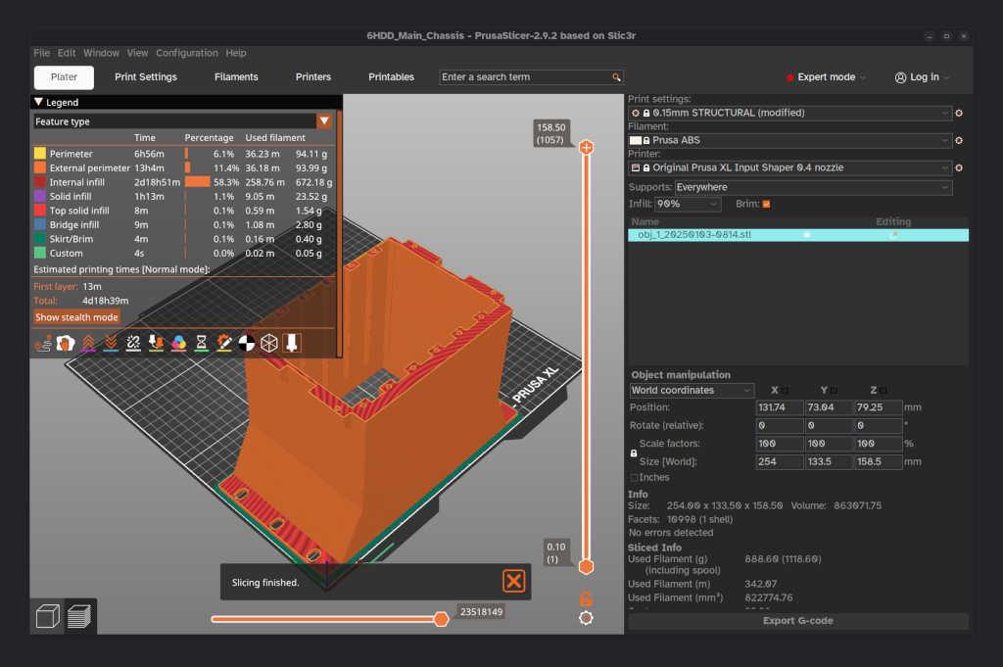Screen dimensions: 1003x667
Task: Open printer preset gear icon
Action: [959, 168]
